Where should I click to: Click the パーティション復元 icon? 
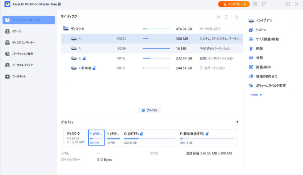[x=7, y=54]
